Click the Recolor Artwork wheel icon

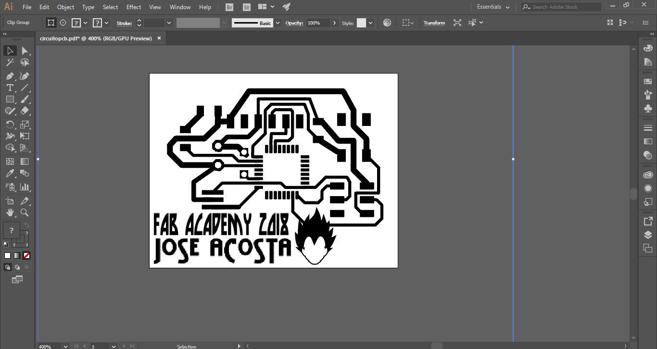pyautogui.click(x=387, y=23)
